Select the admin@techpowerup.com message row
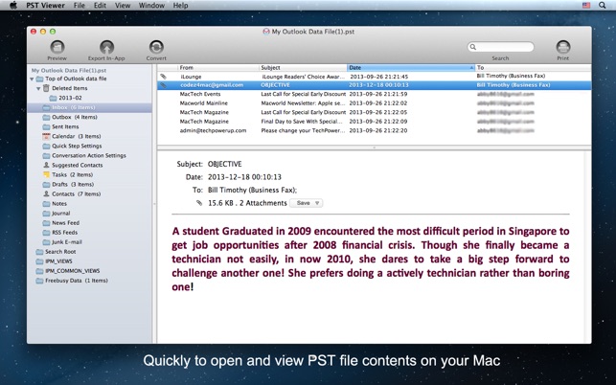The width and height of the screenshot is (616, 385). pos(375,130)
